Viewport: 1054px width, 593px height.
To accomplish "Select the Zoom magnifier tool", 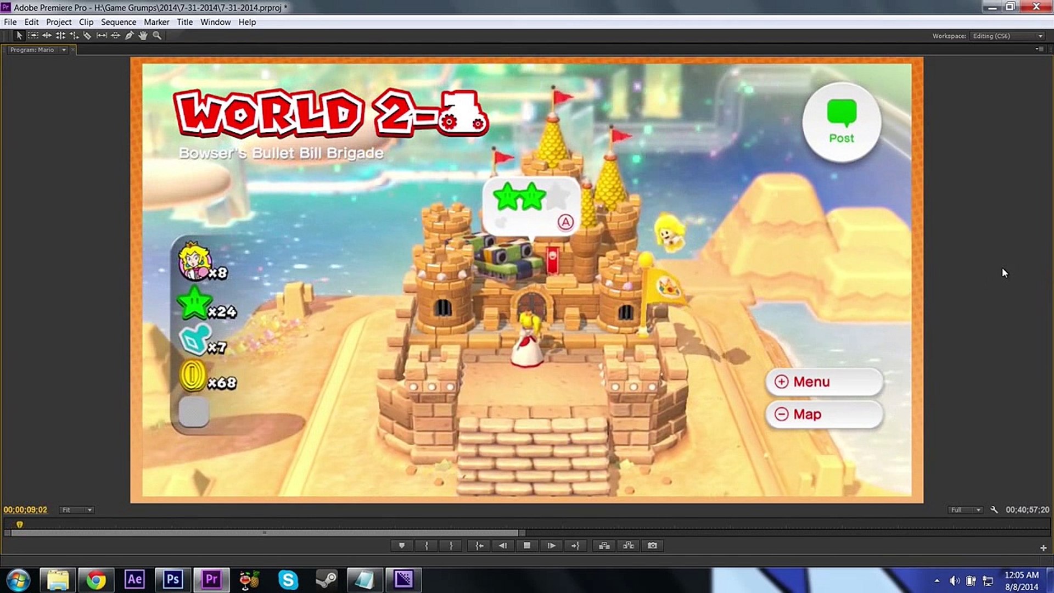I will pyautogui.click(x=157, y=35).
